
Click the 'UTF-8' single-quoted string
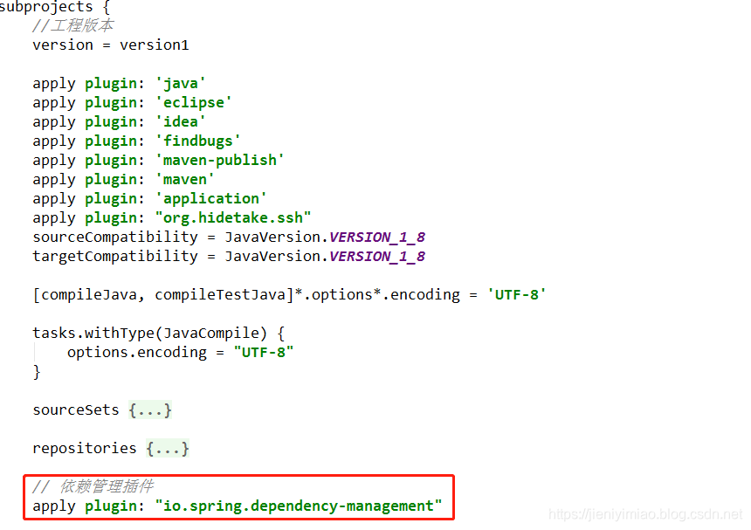pos(516,294)
